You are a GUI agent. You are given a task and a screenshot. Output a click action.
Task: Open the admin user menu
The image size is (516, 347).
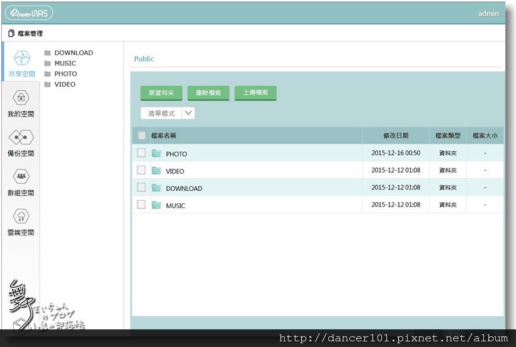[x=488, y=13]
